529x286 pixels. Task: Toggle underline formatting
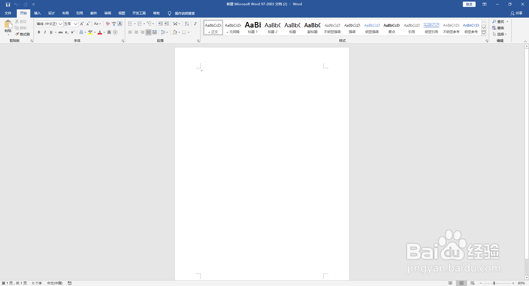(x=51, y=32)
